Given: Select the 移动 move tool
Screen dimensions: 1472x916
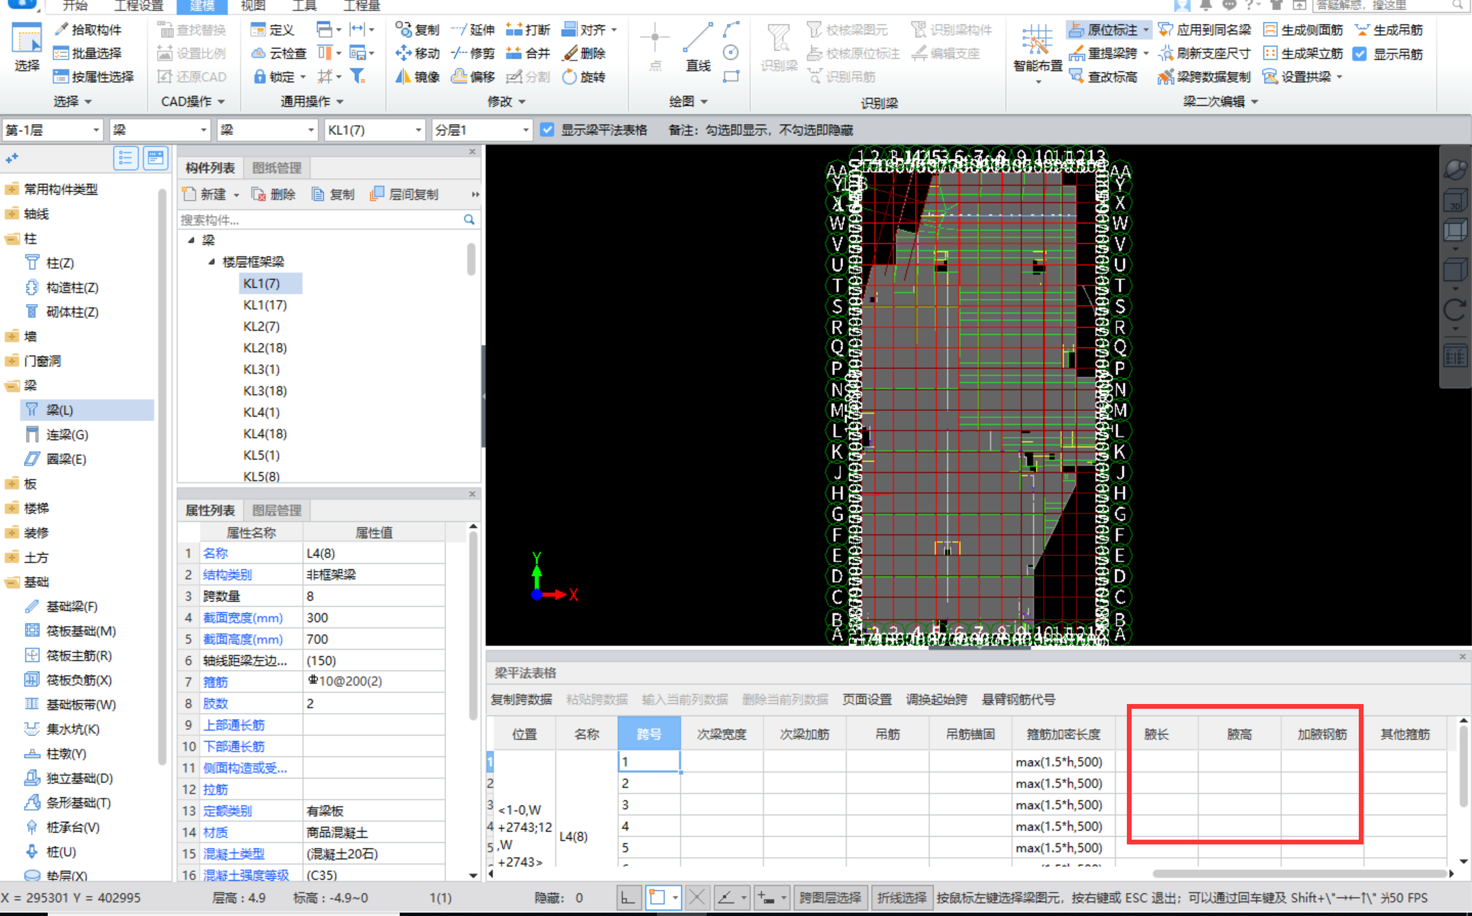Looking at the screenshot, I should tap(417, 53).
